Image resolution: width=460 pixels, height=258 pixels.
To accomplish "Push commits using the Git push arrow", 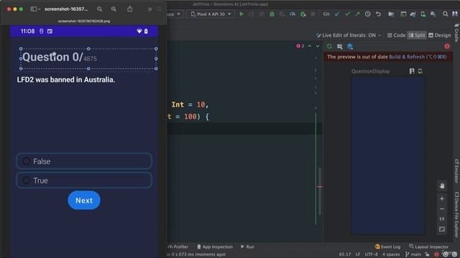I will point(357,14).
